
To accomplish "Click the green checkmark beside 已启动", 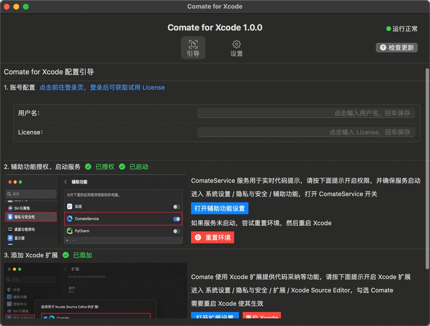I will (x=122, y=166).
